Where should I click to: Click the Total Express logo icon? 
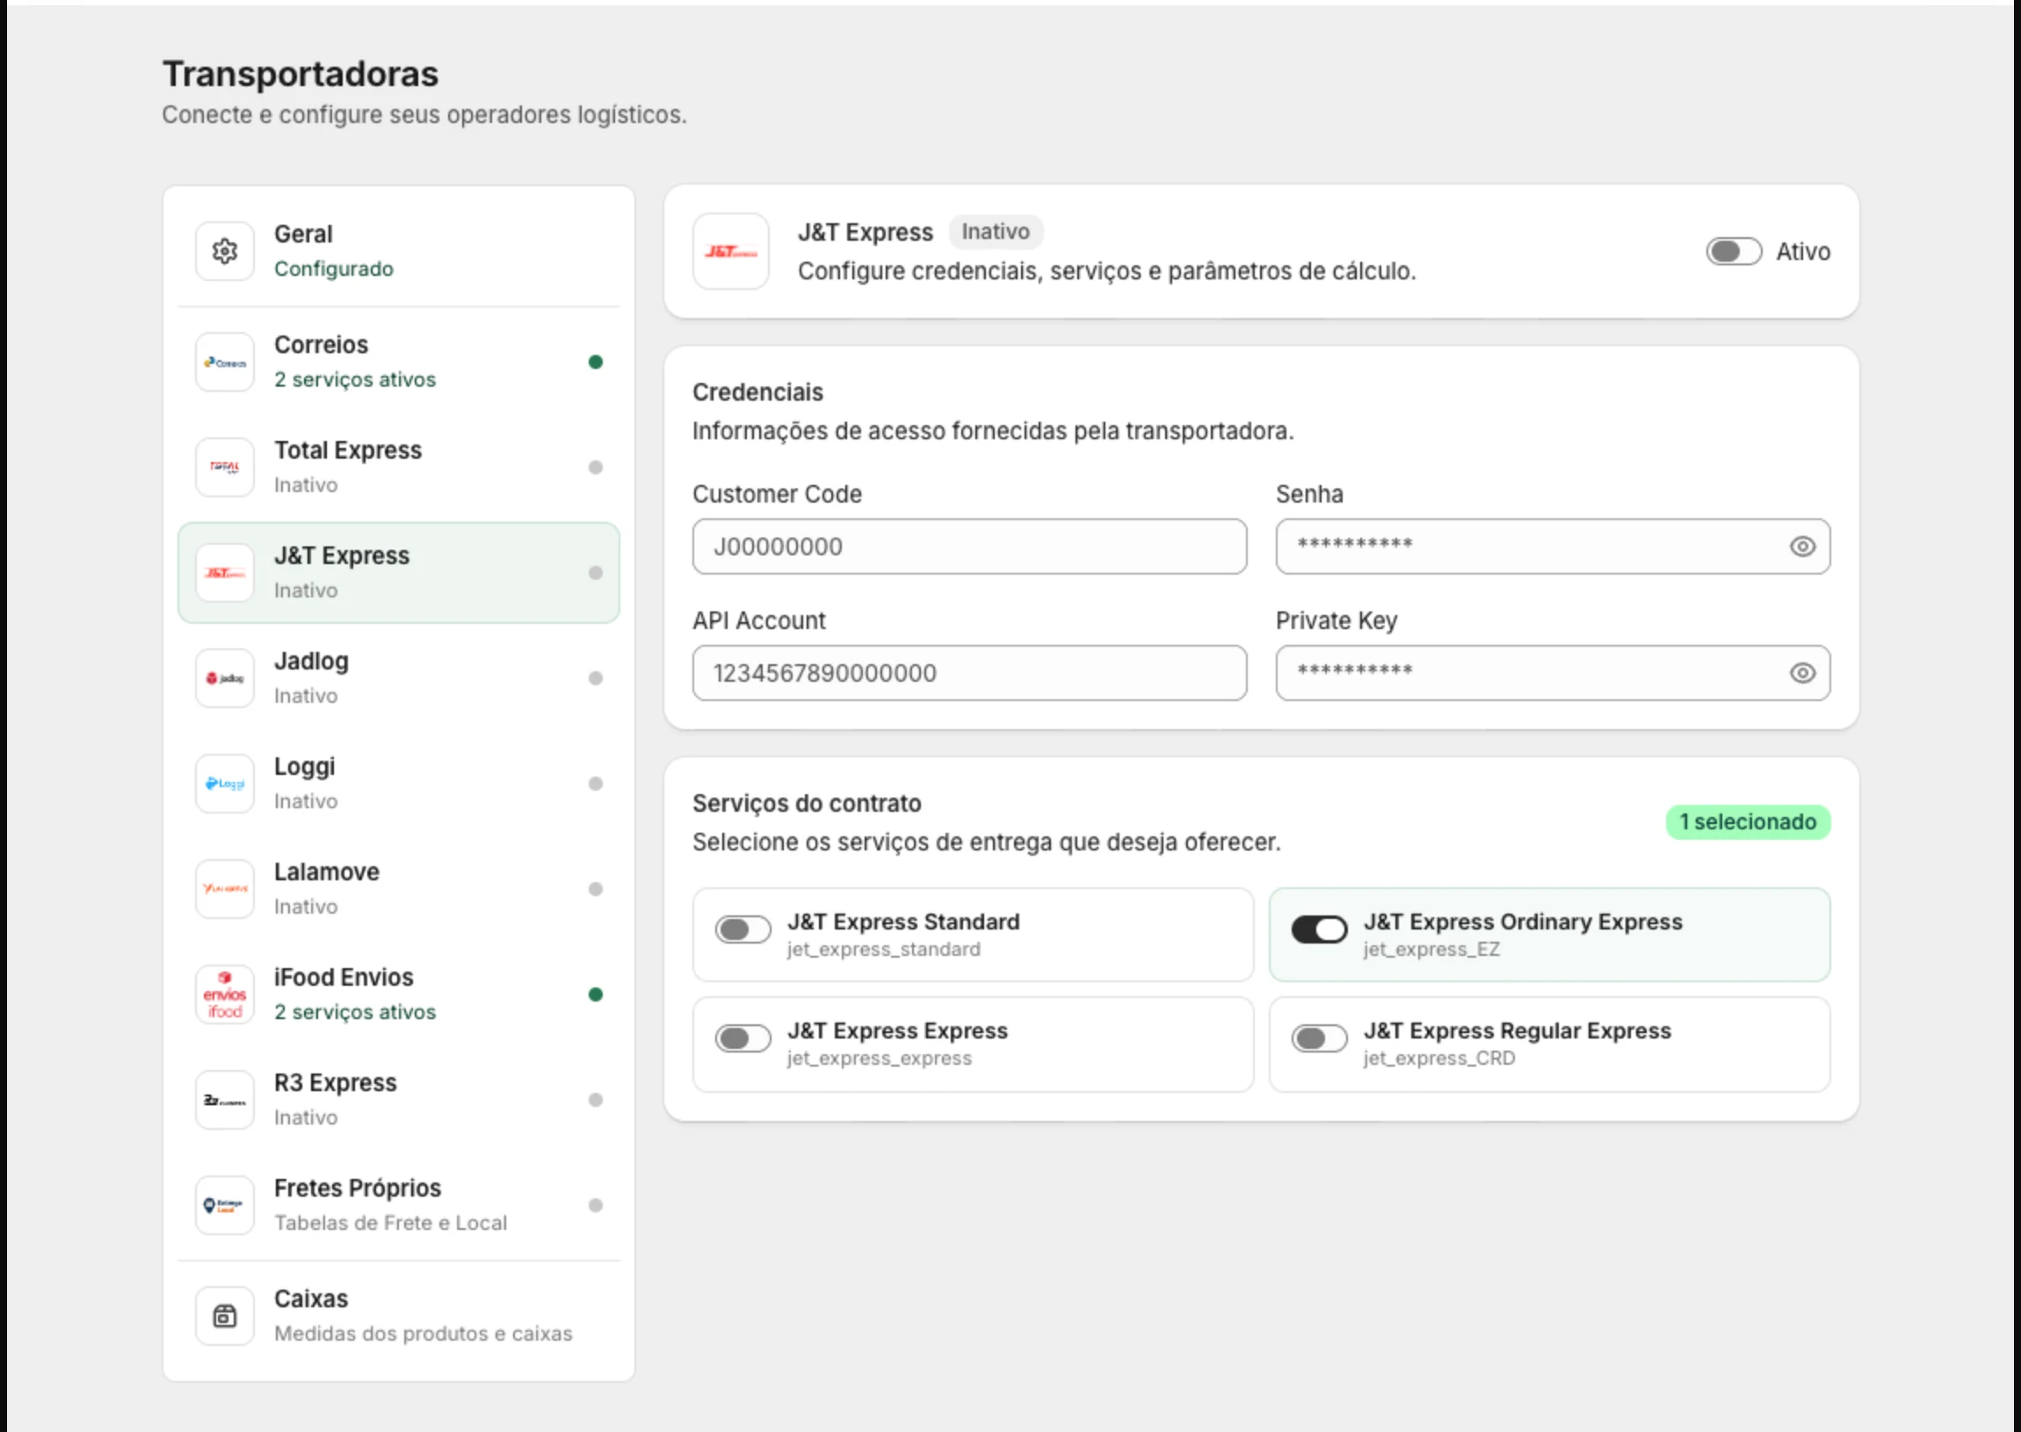click(x=225, y=467)
